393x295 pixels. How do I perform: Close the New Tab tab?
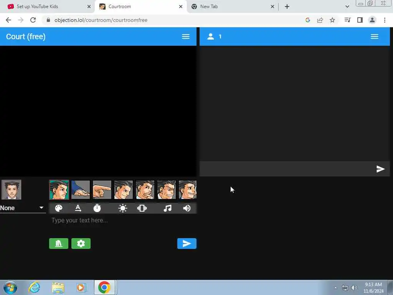pos(272,7)
